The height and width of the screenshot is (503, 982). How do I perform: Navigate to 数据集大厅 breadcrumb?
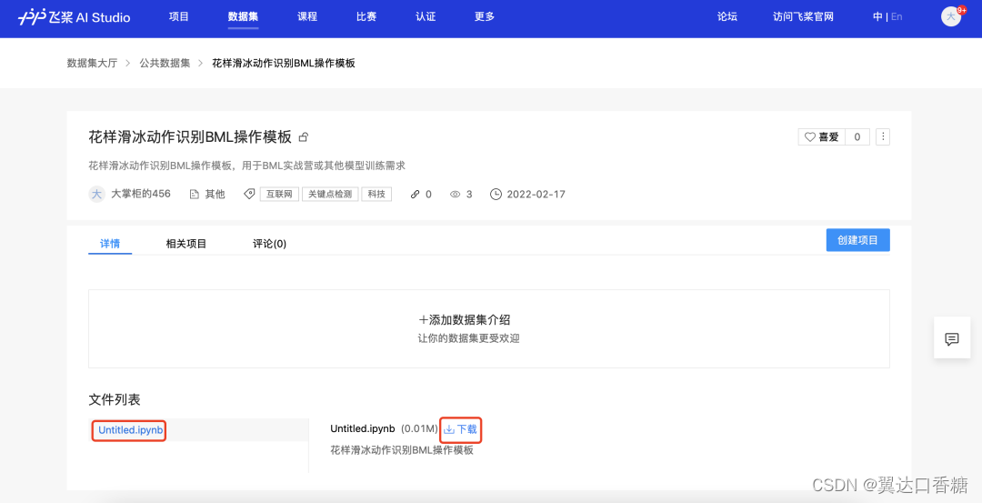coord(92,64)
